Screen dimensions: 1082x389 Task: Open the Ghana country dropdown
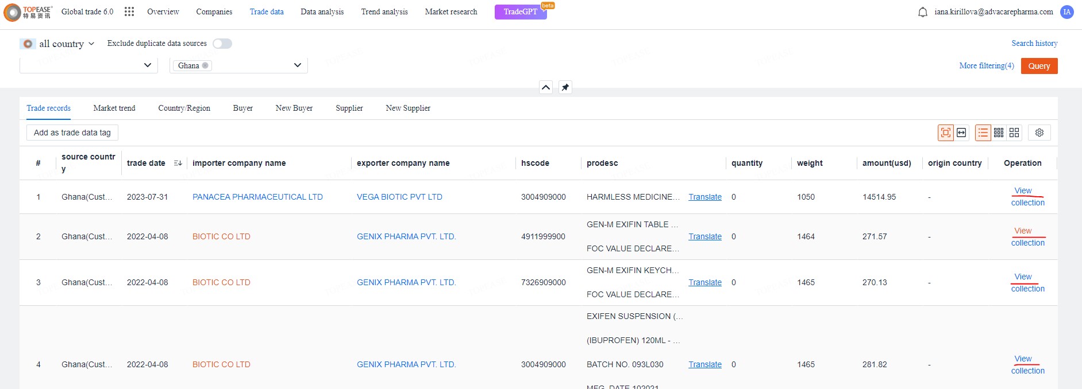[238, 65]
